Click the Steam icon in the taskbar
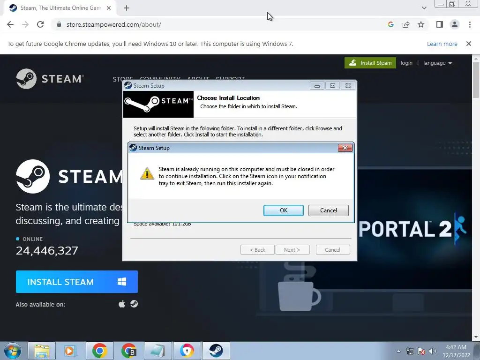The image size is (480, 360). (216, 351)
